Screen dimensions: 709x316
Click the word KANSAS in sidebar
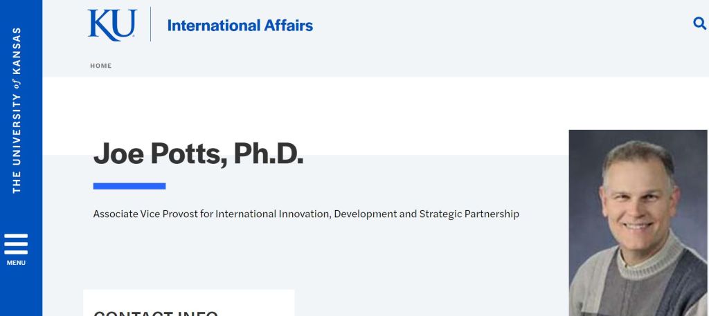point(17,53)
